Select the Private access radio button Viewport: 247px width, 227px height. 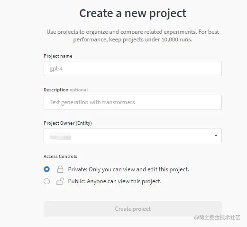click(x=46, y=169)
